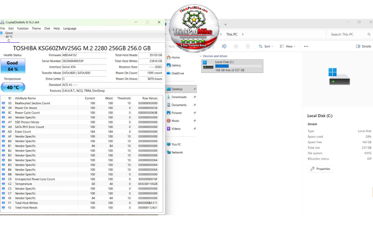
Task: Click the Documents icon in sidebar
Action: click(169, 105)
